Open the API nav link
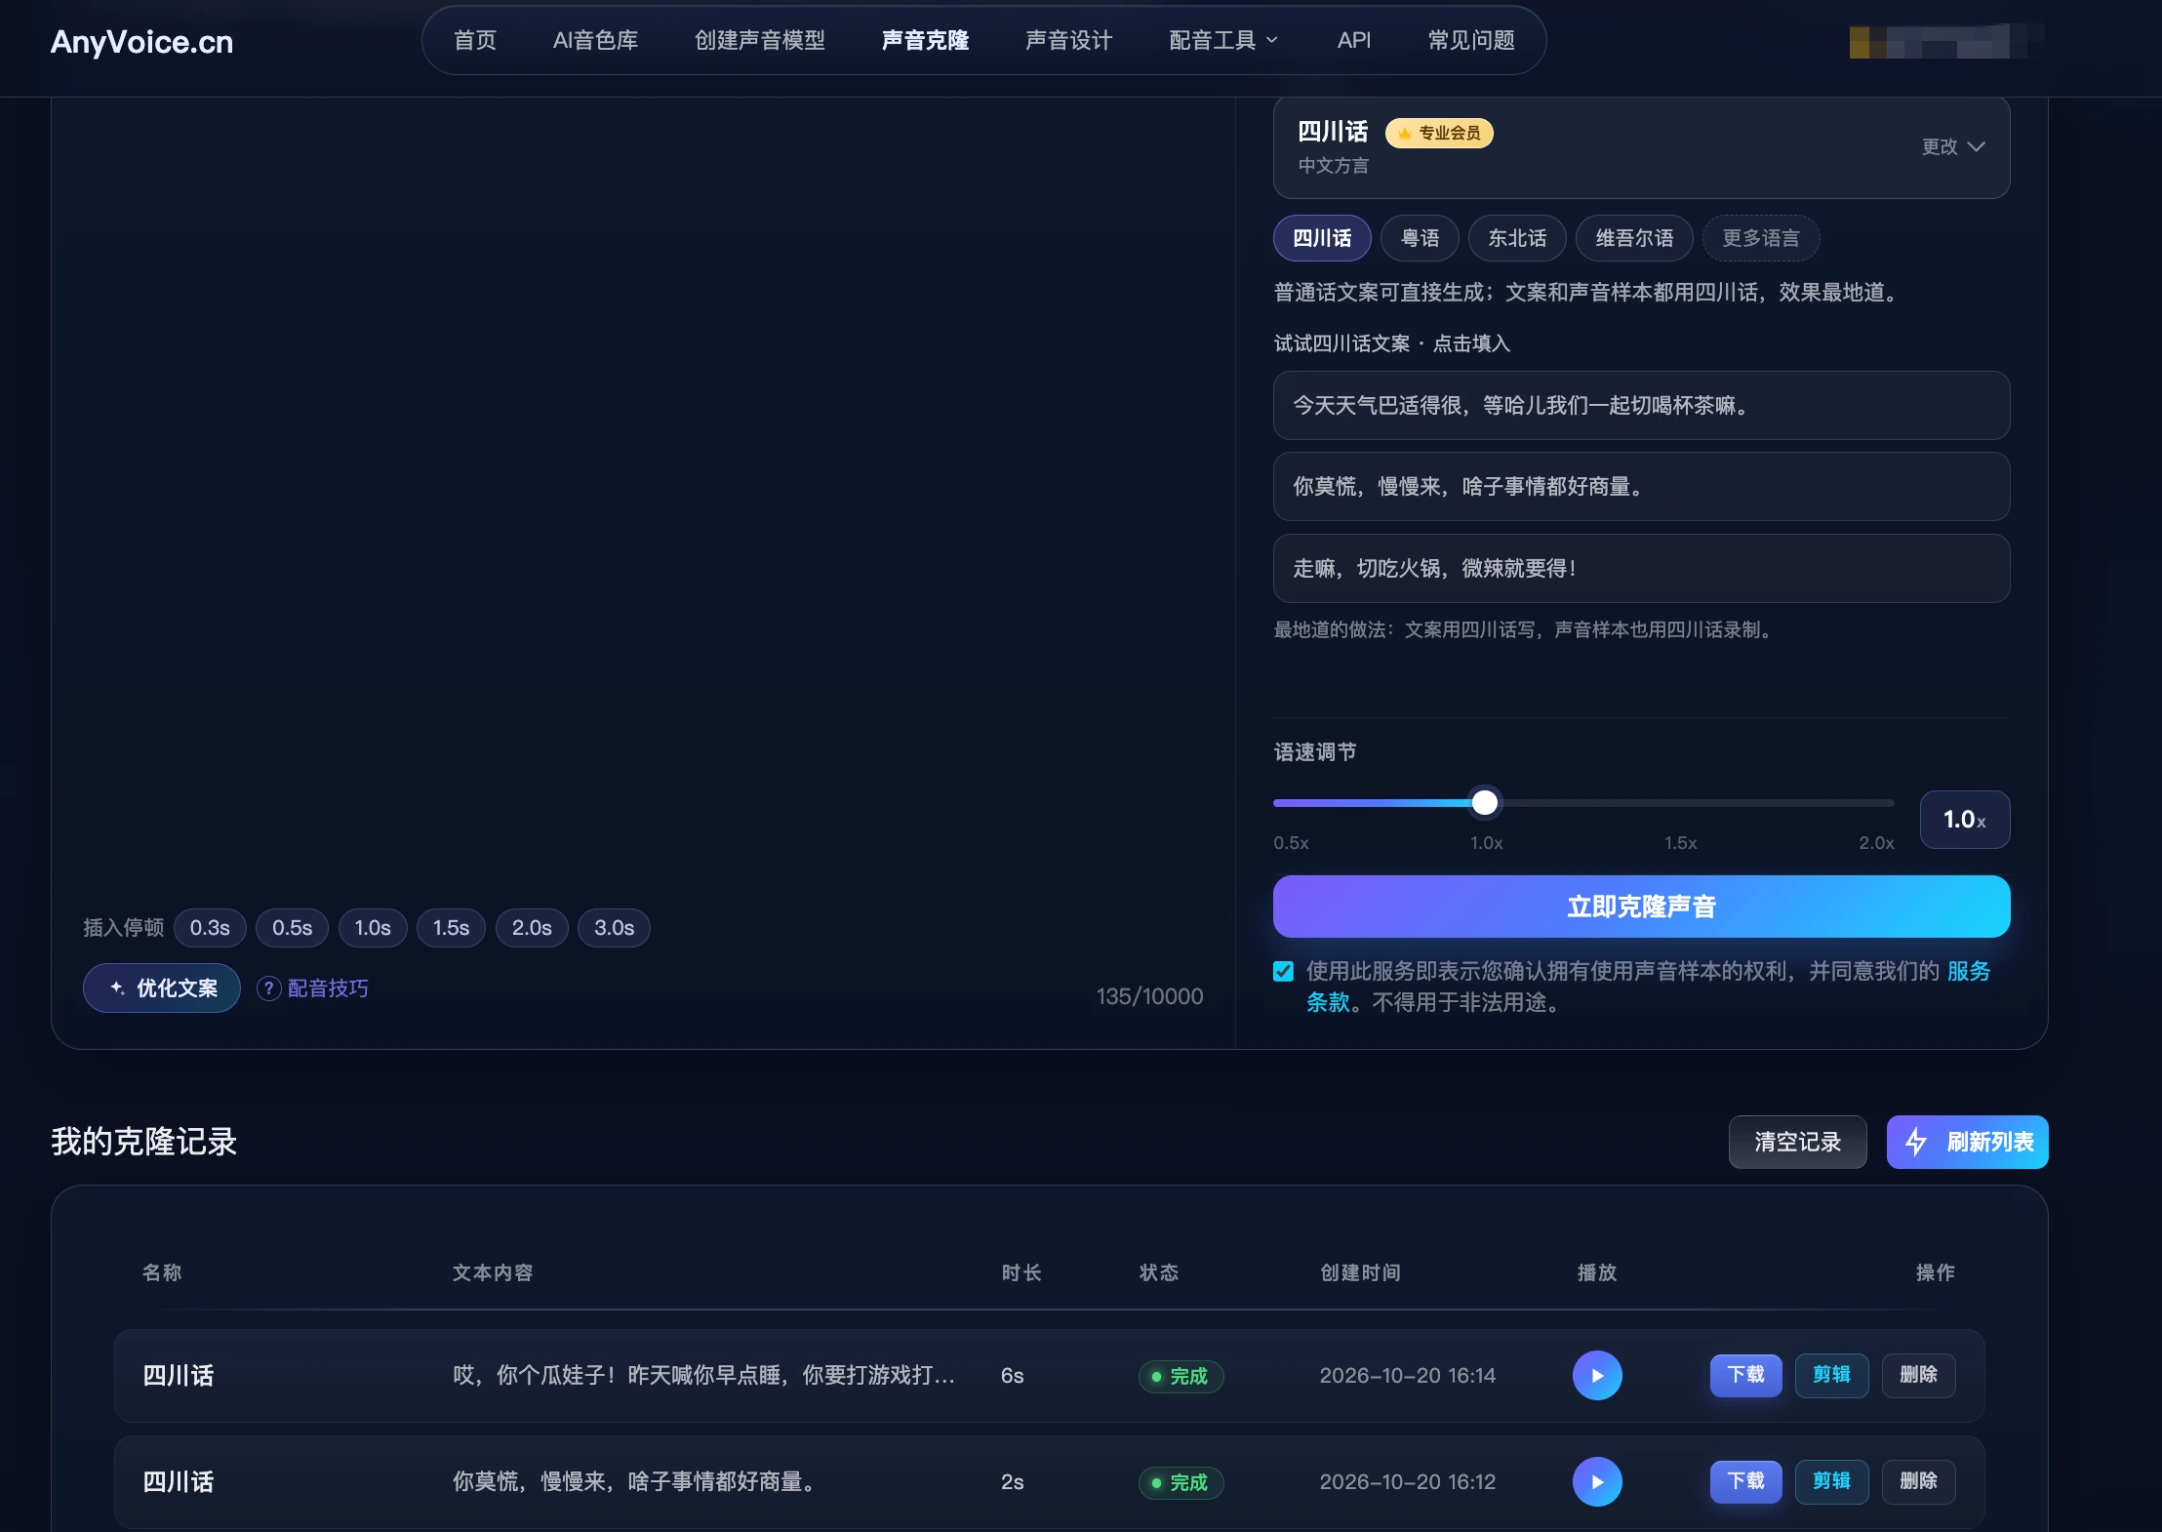The height and width of the screenshot is (1532, 2162). click(1353, 40)
